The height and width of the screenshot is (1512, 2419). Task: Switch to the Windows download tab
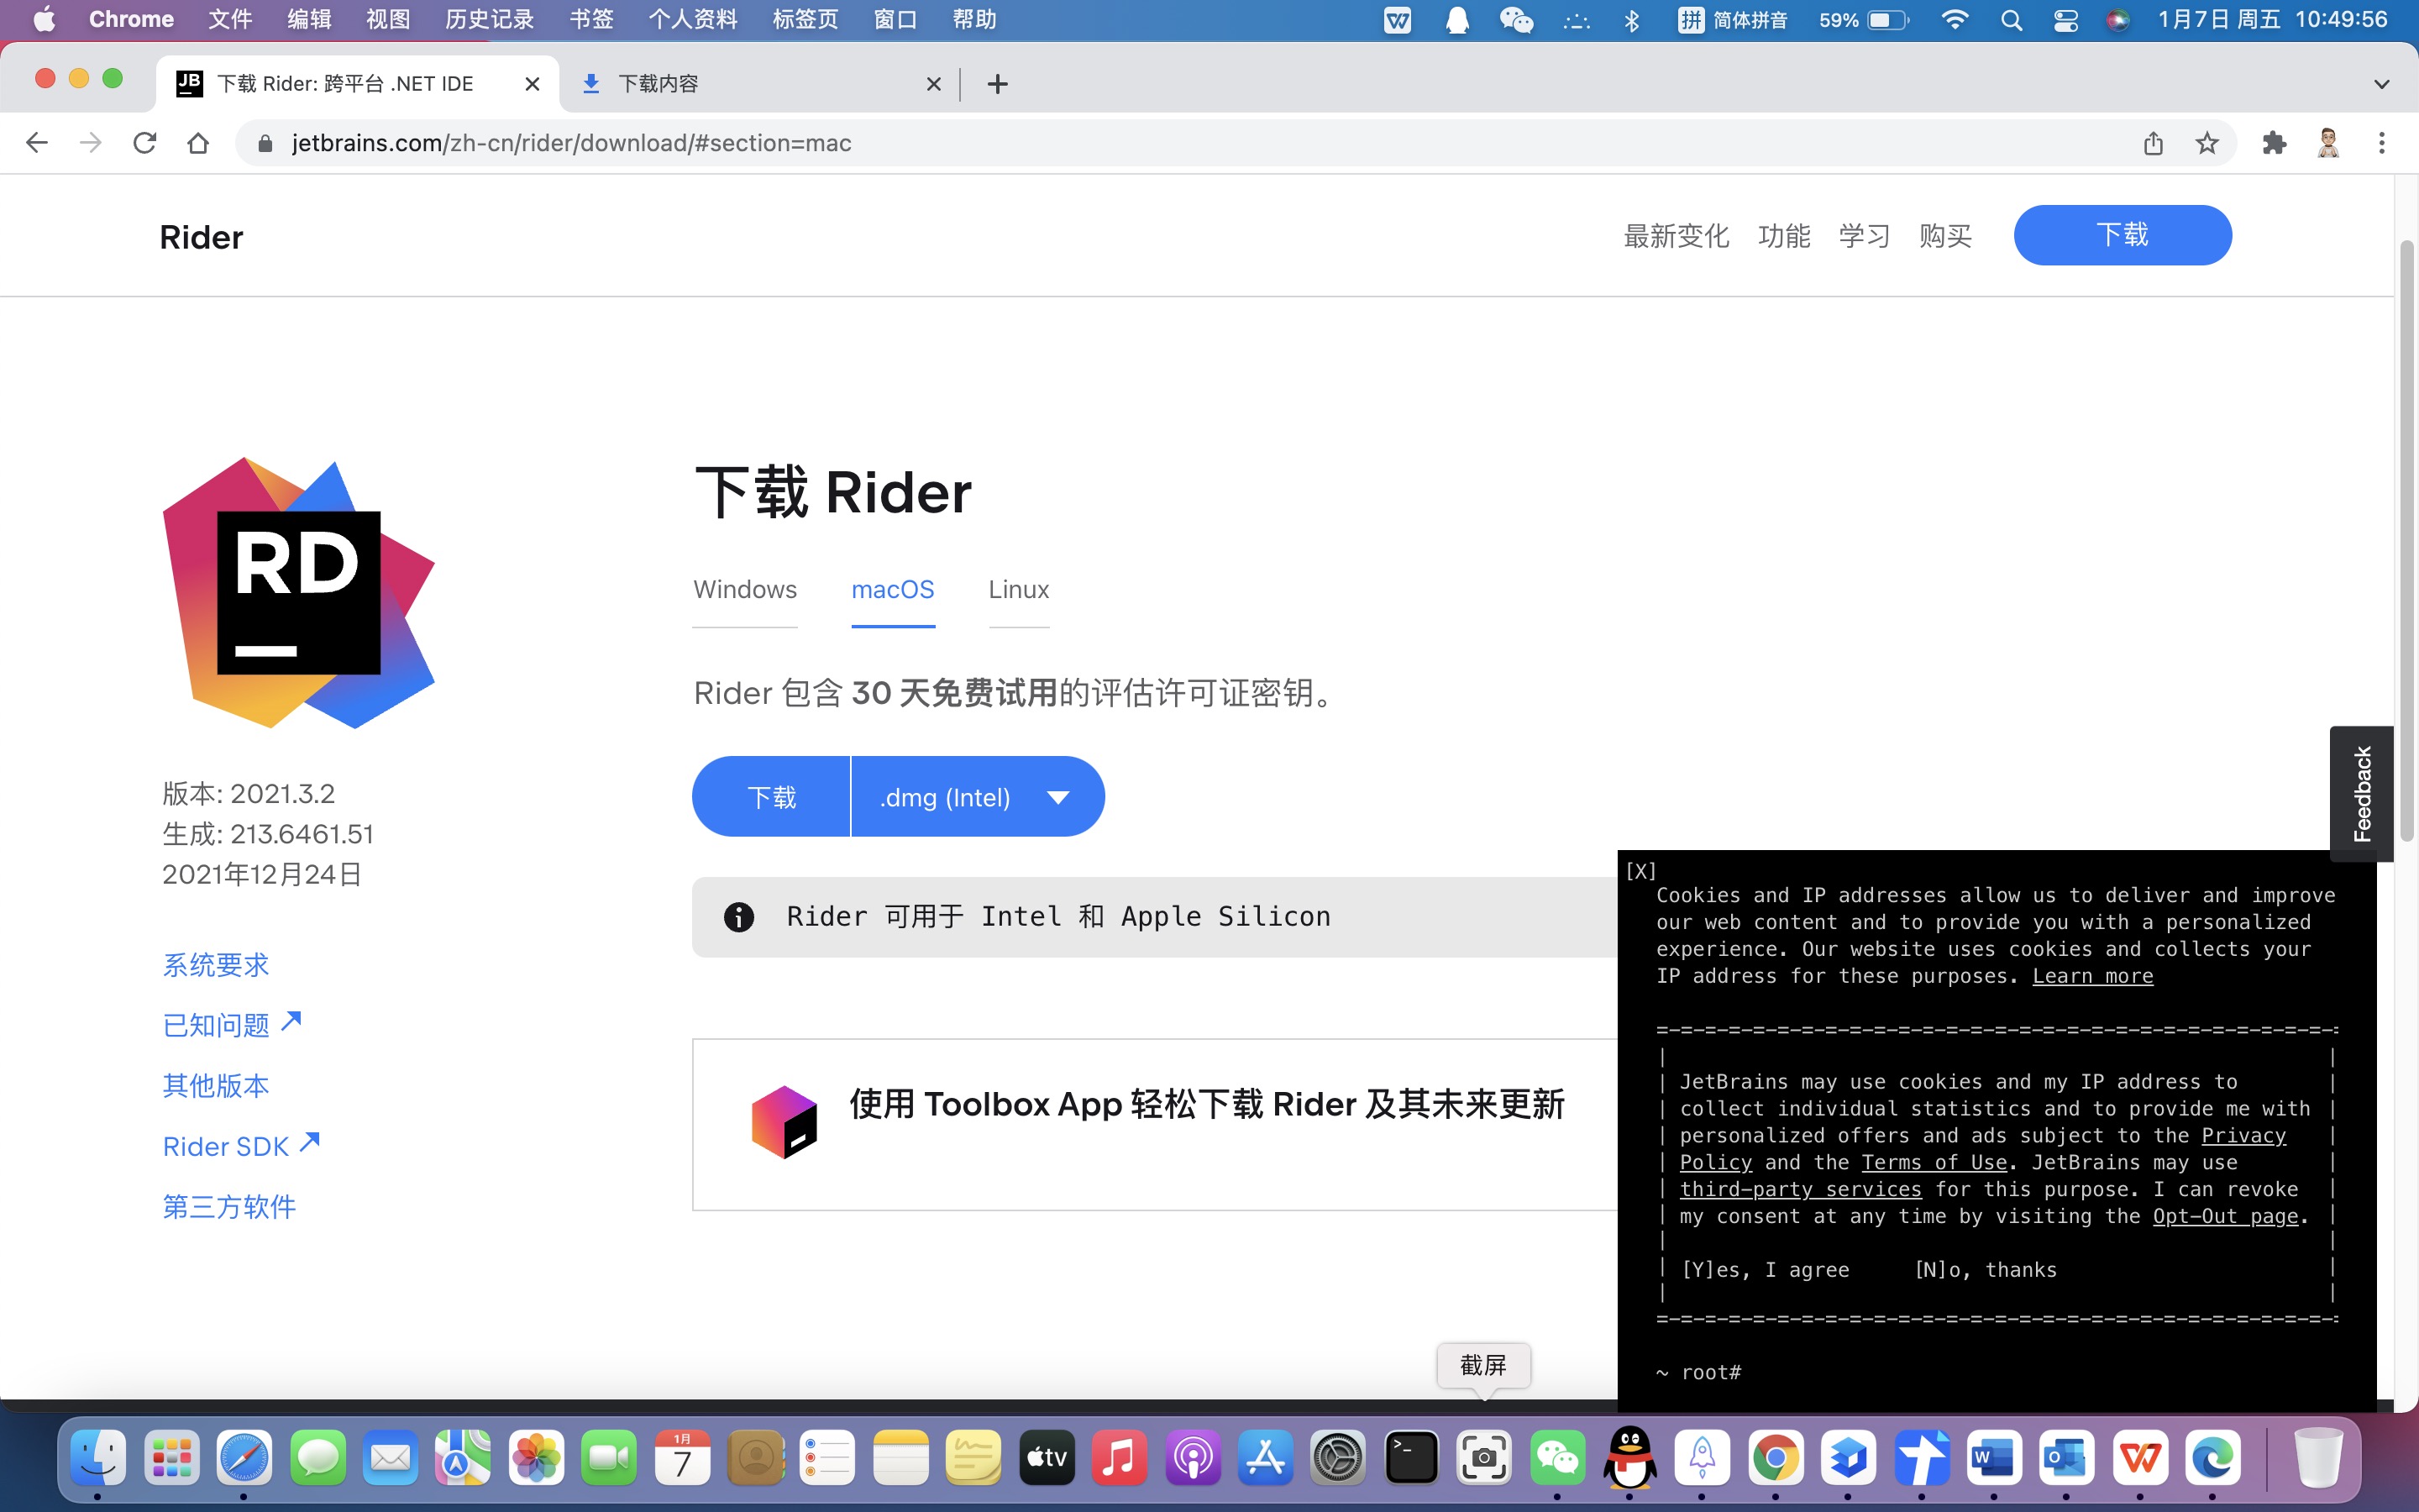click(x=745, y=590)
